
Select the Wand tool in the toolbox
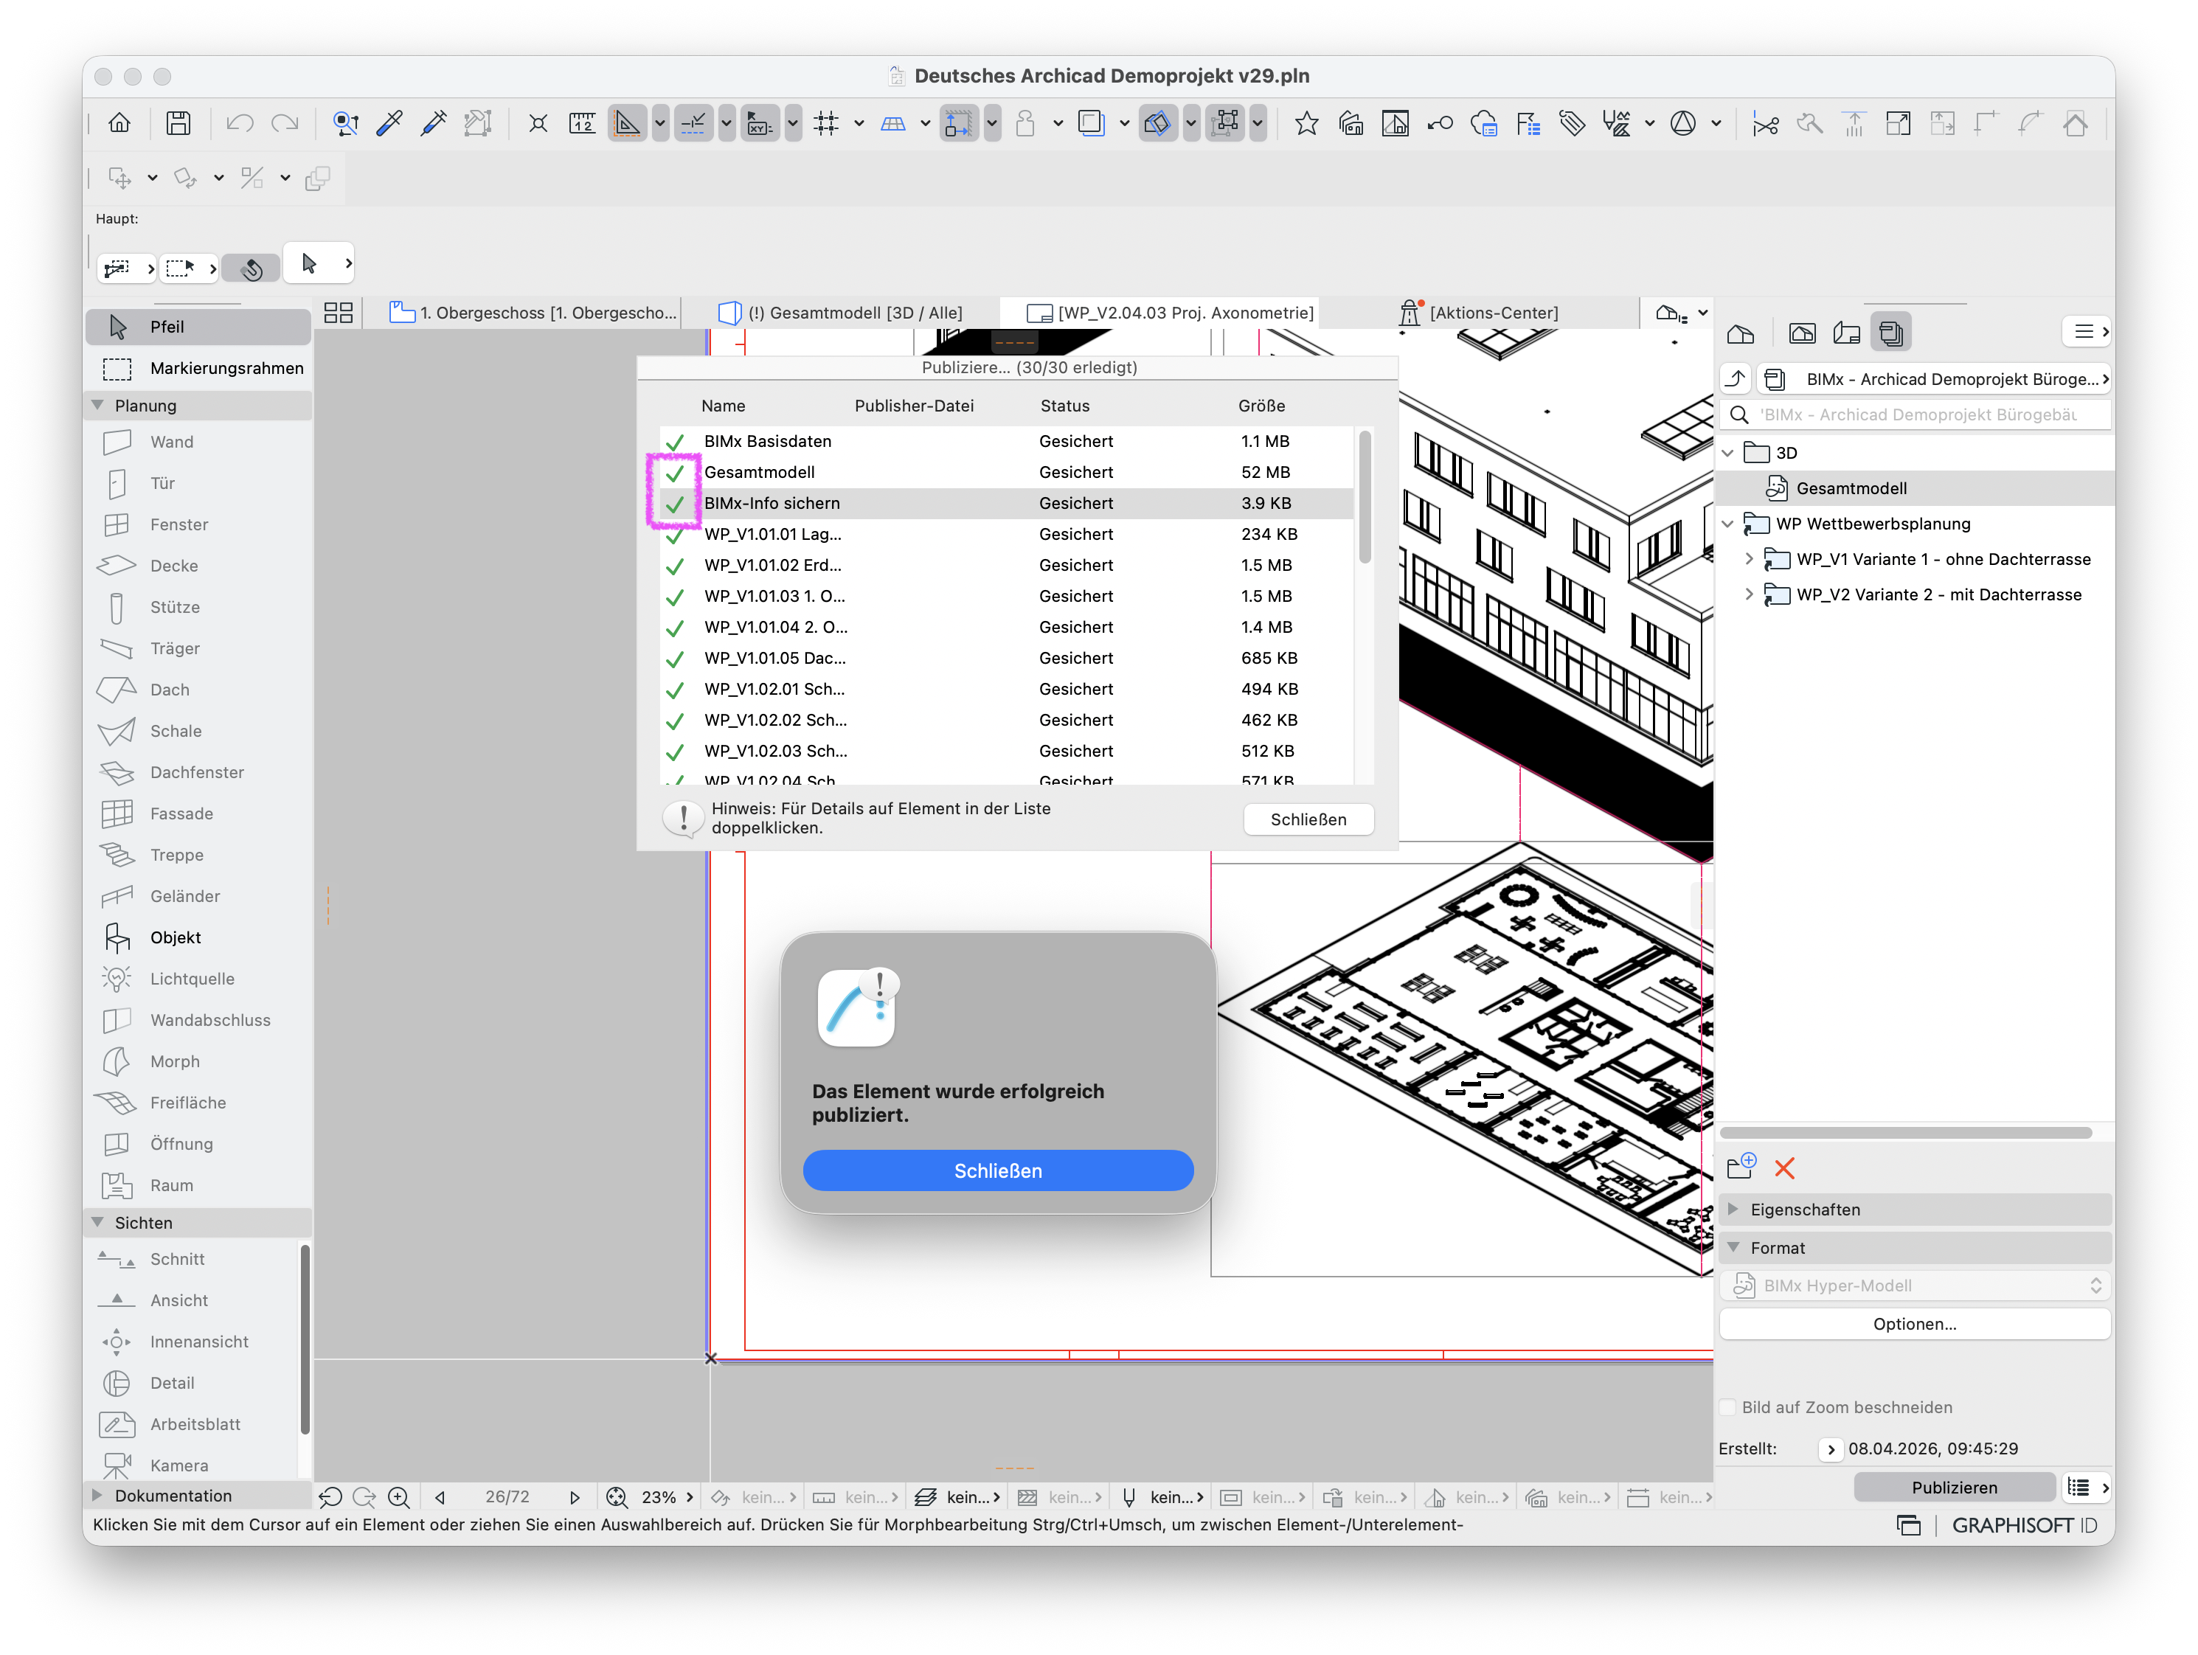tap(198, 442)
